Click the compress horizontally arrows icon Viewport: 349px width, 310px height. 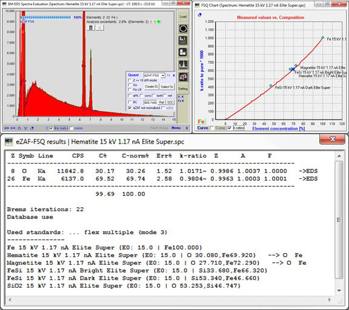13,128
